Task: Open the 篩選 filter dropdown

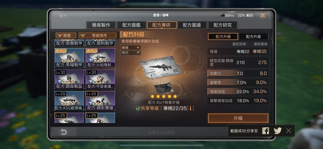Action: (x=66, y=35)
